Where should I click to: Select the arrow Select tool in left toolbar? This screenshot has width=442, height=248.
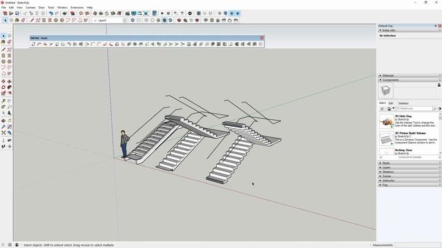(x=3, y=36)
